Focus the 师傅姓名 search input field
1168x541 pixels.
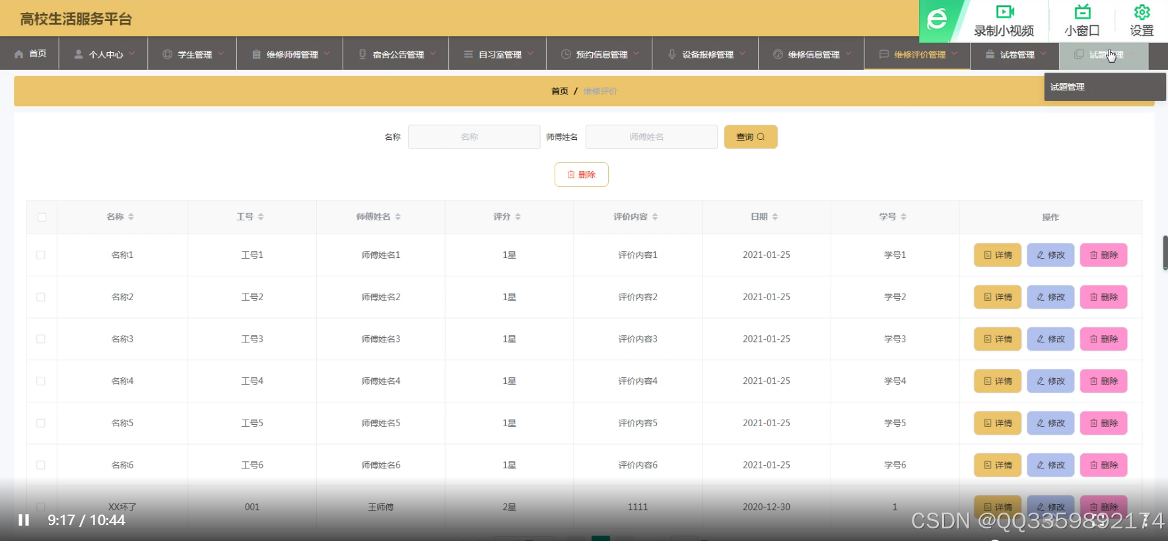tap(652, 137)
